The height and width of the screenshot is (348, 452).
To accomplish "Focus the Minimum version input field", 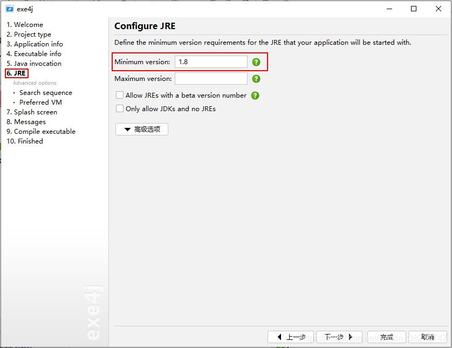I will (x=211, y=62).
